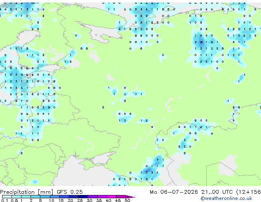Pick the dark blue swatch between 25 and 30
This screenshot has width=261, height=202.
(83, 197)
